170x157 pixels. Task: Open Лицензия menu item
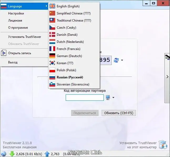pos(24,21)
